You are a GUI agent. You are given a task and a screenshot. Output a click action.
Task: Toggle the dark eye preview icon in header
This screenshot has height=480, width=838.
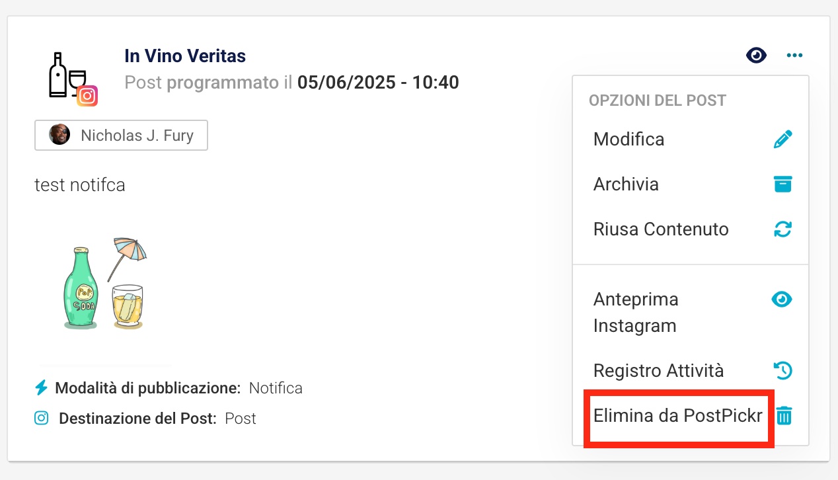click(x=756, y=56)
